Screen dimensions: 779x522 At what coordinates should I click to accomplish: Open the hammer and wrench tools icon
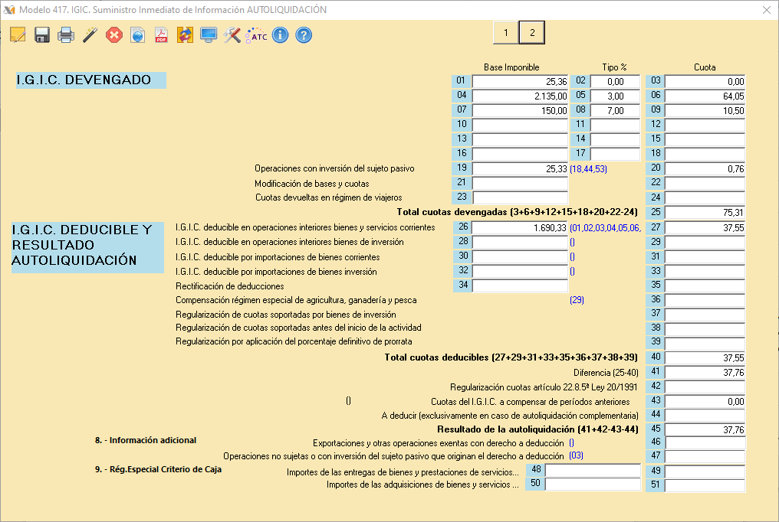[x=232, y=35]
